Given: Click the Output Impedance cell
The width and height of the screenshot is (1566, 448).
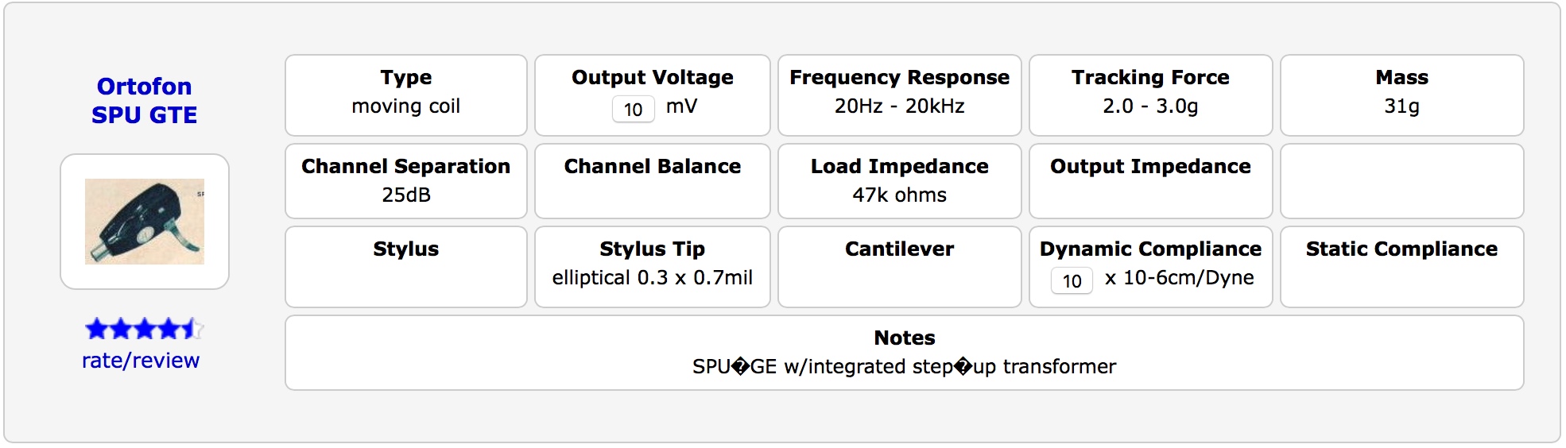Looking at the screenshot, I should coord(1149,180).
